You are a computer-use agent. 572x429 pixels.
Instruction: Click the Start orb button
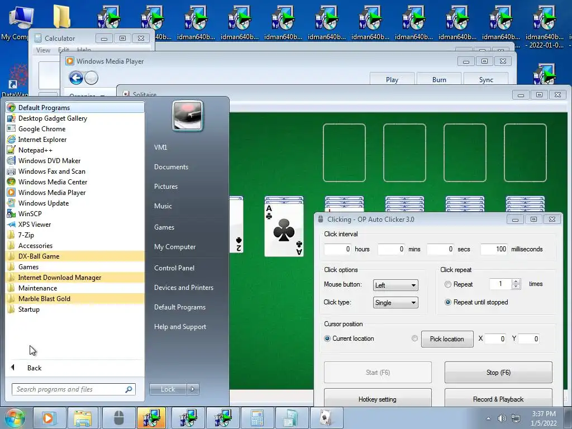click(15, 418)
